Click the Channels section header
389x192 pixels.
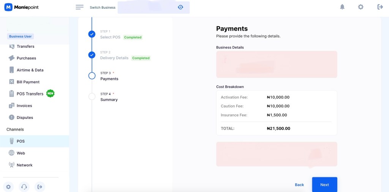(x=15, y=130)
